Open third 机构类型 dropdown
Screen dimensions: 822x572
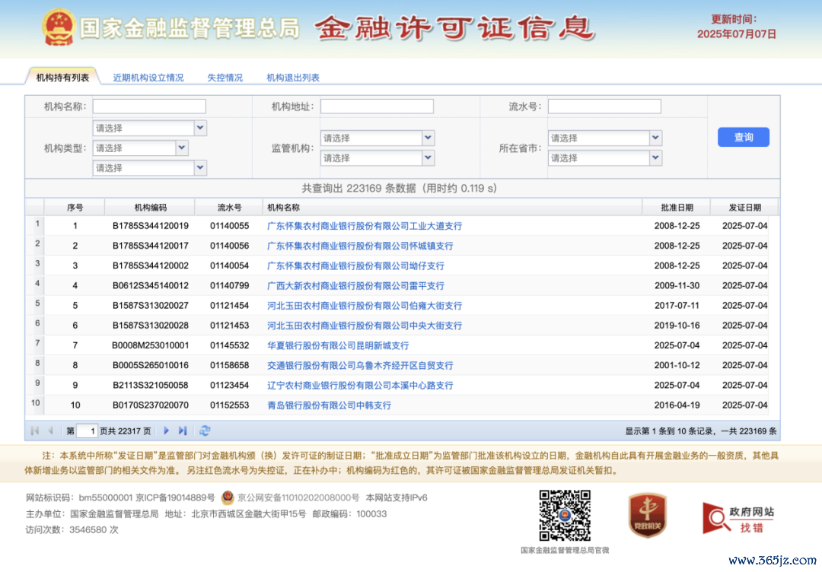[149, 167]
